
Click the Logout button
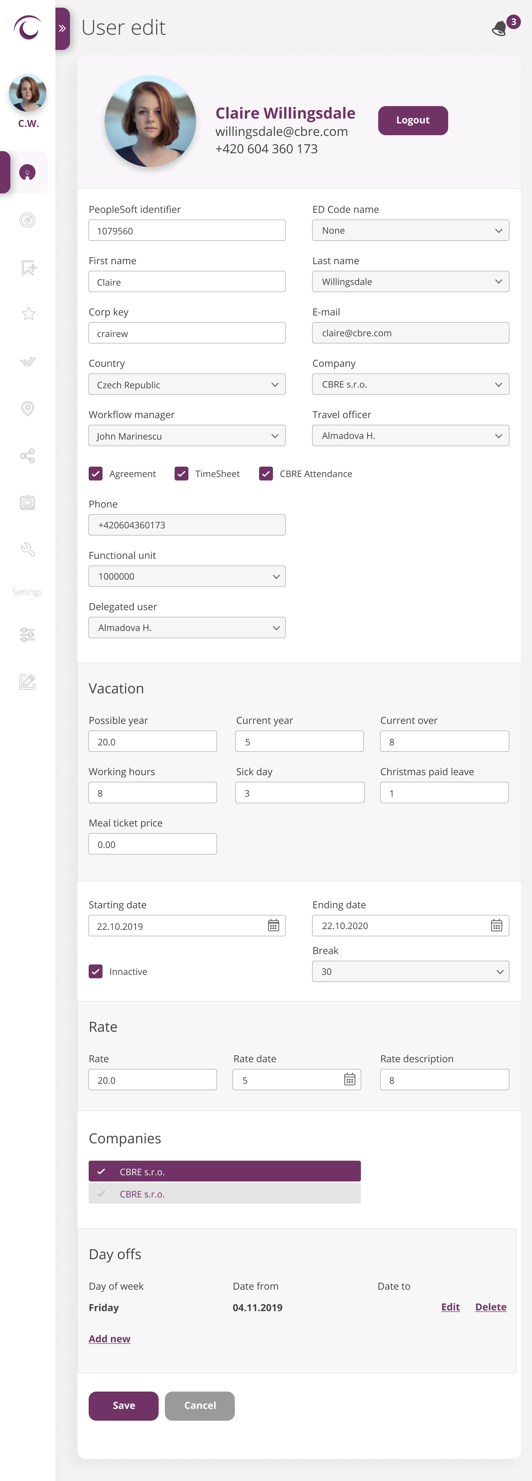[x=413, y=121]
